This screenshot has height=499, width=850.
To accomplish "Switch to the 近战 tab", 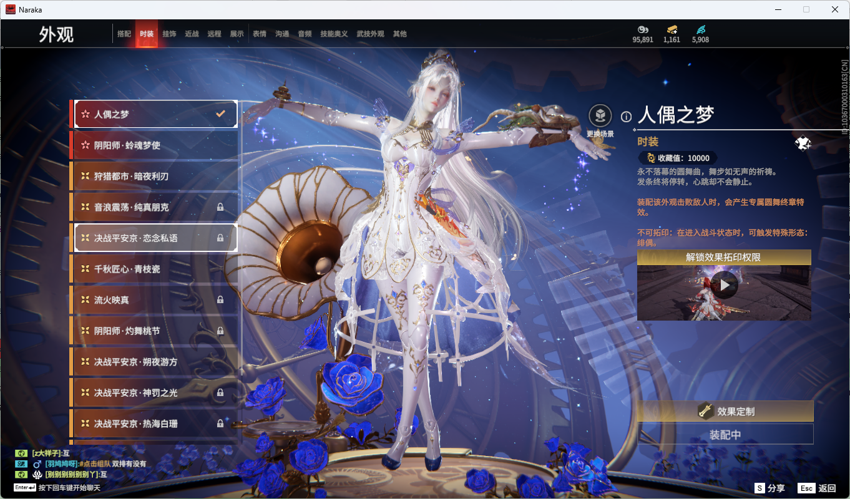I will 192,34.
